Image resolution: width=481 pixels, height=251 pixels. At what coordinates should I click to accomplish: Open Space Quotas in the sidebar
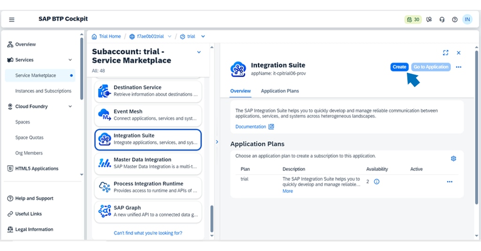[x=30, y=138]
